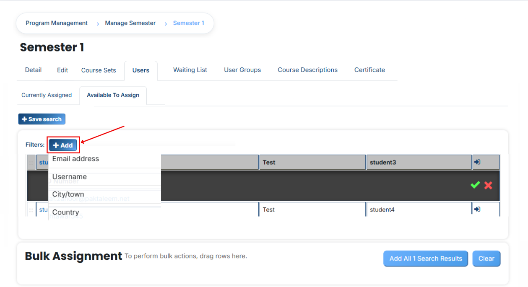528x287 pixels.
Task: Click the Semester 1 page heading
Action: pyautogui.click(x=52, y=47)
